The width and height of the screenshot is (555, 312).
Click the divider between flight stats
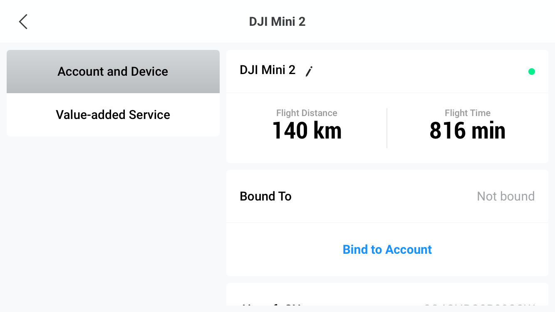click(x=387, y=128)
